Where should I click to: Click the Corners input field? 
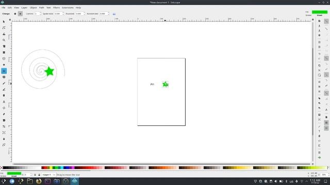point(37,14)
